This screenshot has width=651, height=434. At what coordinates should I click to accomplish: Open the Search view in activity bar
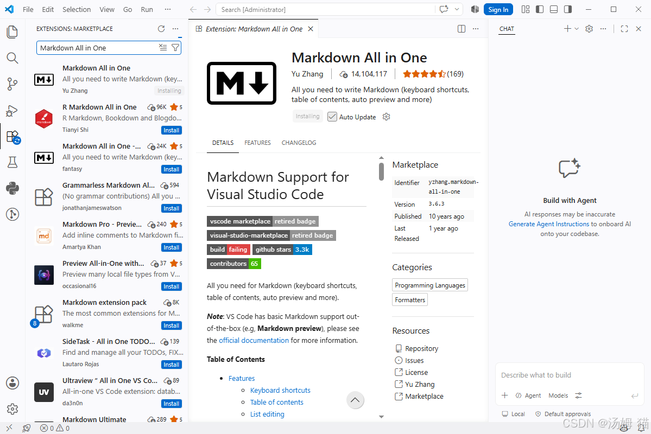tap(12, 58)
